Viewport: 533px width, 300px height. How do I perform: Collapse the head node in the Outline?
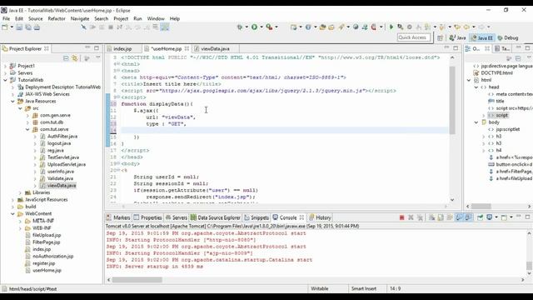point(476,87)
